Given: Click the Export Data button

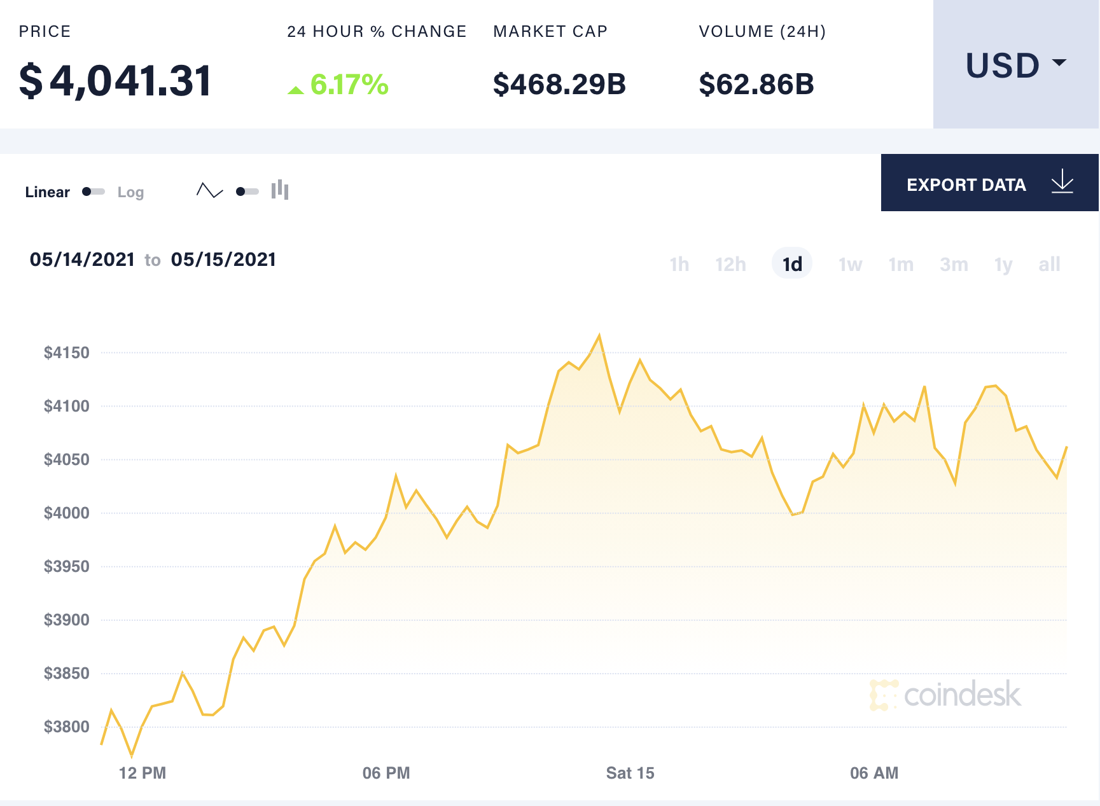Looking at the screenshot, I should (x=966, y=184).
